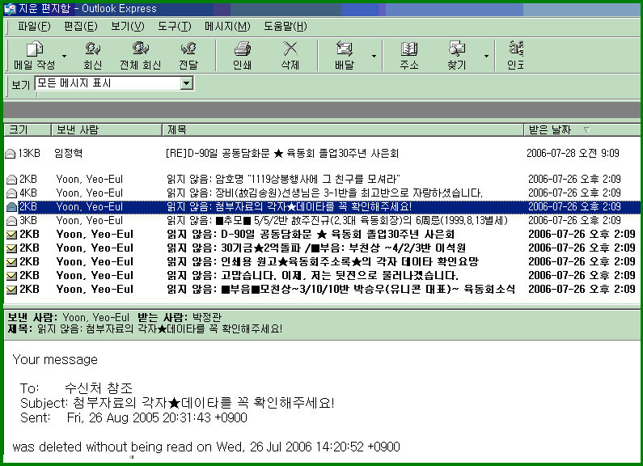Open the 주소 (address book) icon
The width and height of the screenshot is (643, 466).
[409, 49]
